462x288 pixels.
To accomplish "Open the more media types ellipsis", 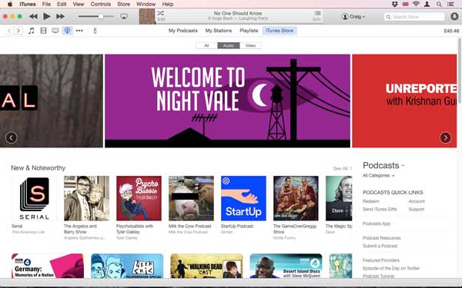I will (79, 31).
